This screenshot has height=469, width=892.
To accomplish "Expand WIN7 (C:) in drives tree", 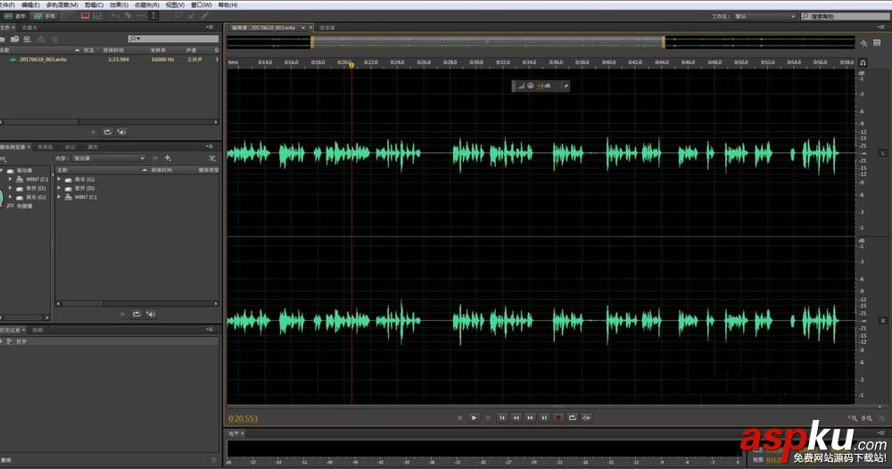I will (x=10, y=179).
